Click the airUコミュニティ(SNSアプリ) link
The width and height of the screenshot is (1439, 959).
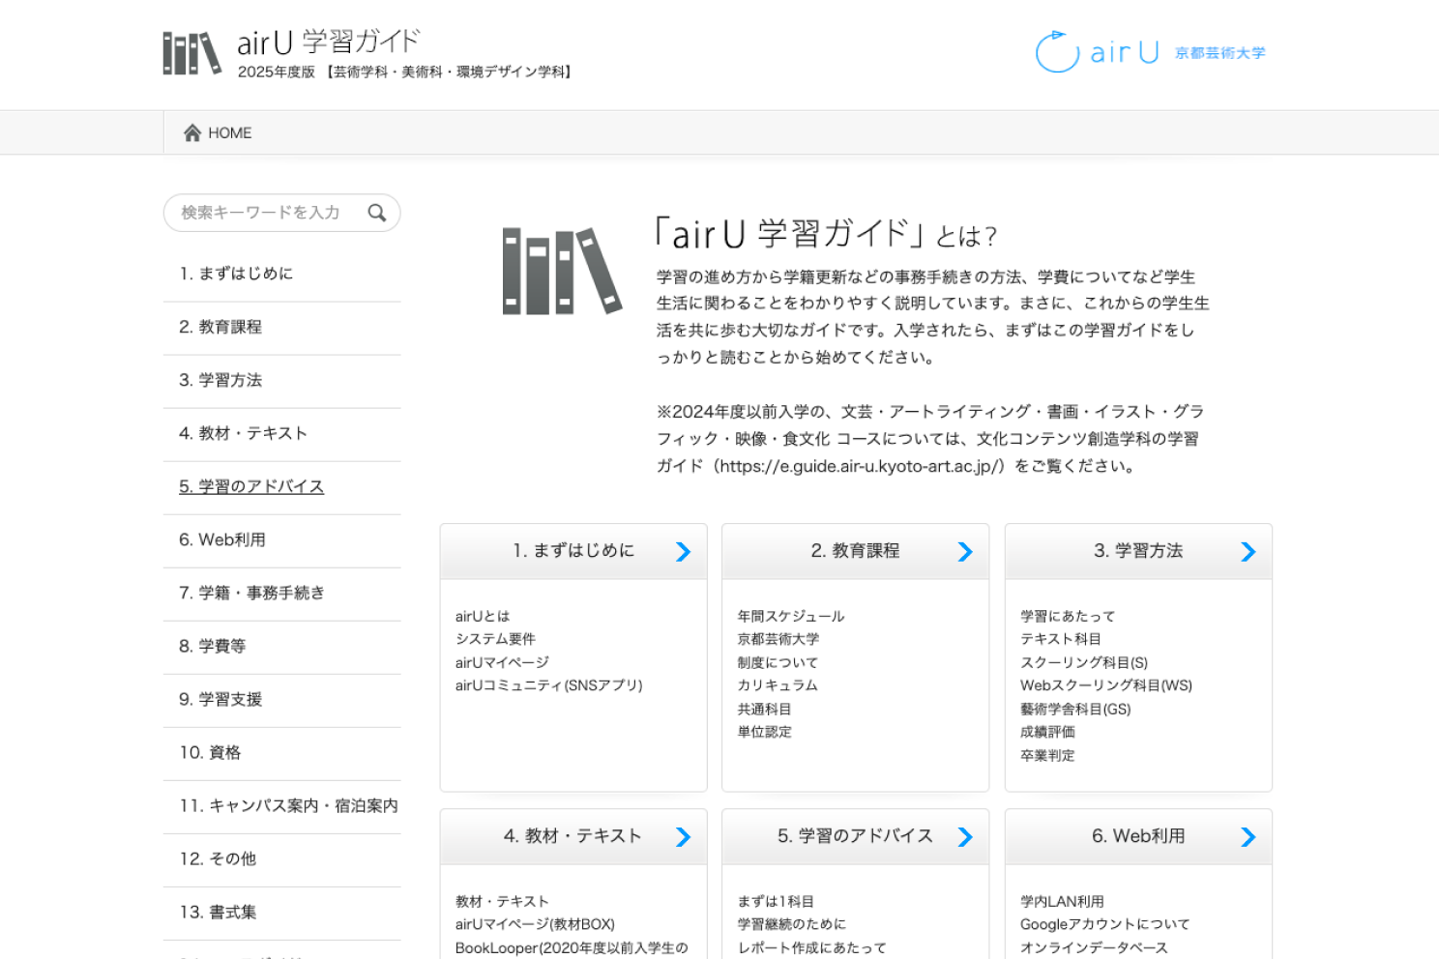[549, 685]
